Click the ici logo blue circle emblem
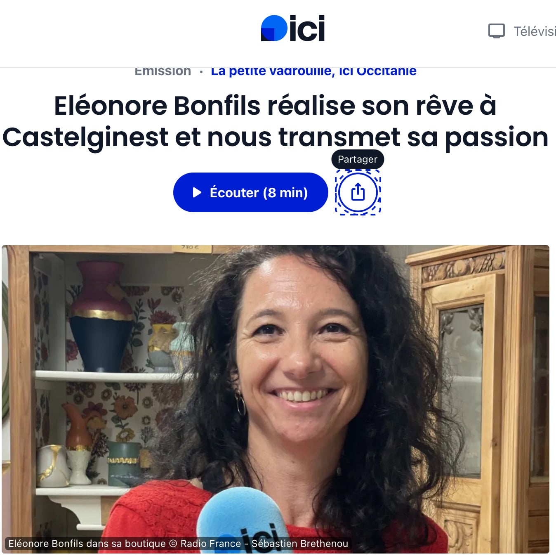 (274, 28)
